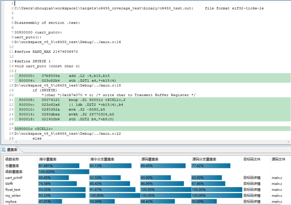
Task: Click kkfft 76.58% instruction coverage bar
Action: (57, 183)
